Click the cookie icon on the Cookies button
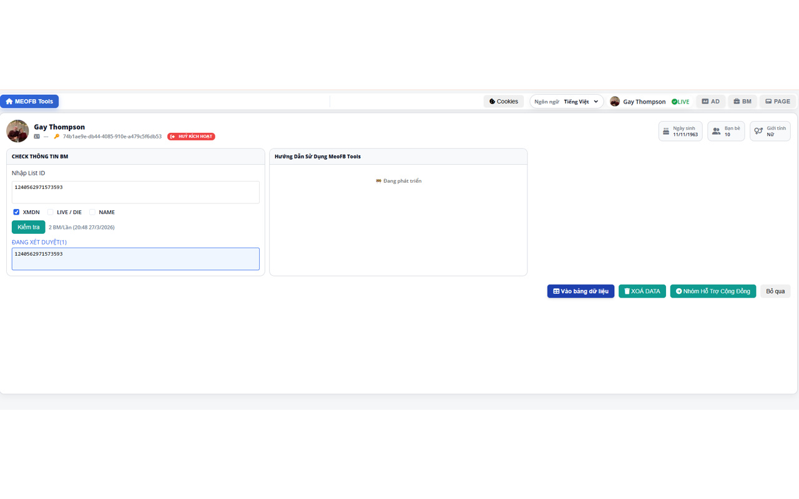 coord(493,101)
